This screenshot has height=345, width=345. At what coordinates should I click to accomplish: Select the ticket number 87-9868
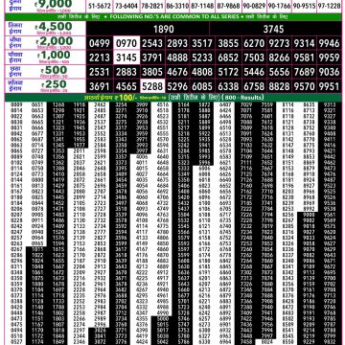[x=228, y=6]
